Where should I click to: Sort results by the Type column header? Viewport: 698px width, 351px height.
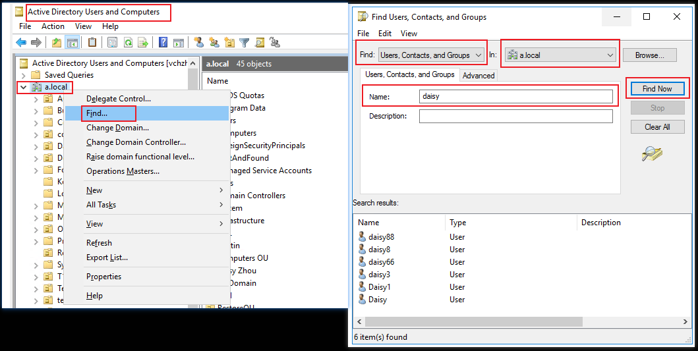(x=511, y=223)
